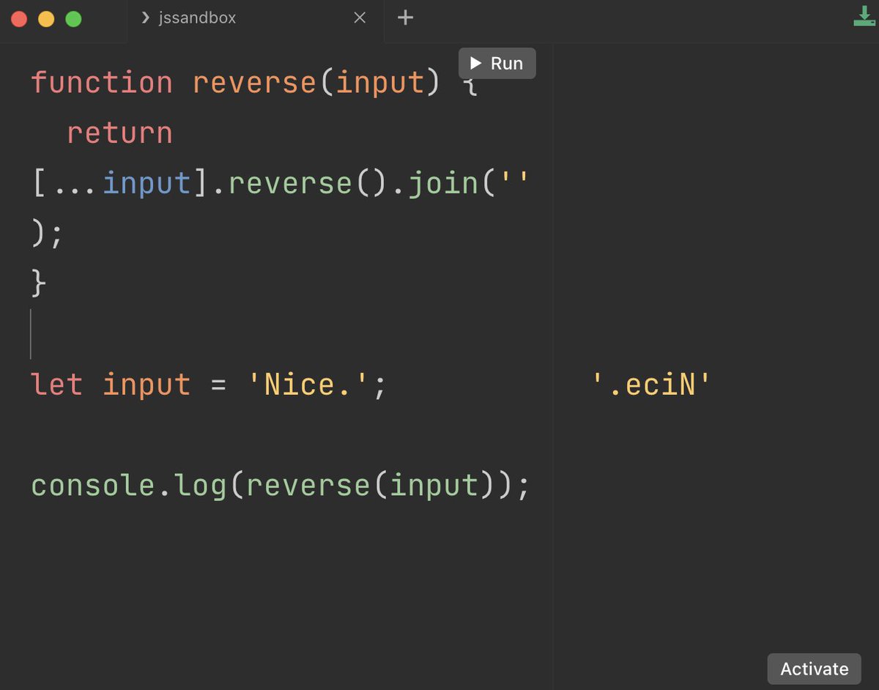Run the code with the Run button

pos(497,63)
